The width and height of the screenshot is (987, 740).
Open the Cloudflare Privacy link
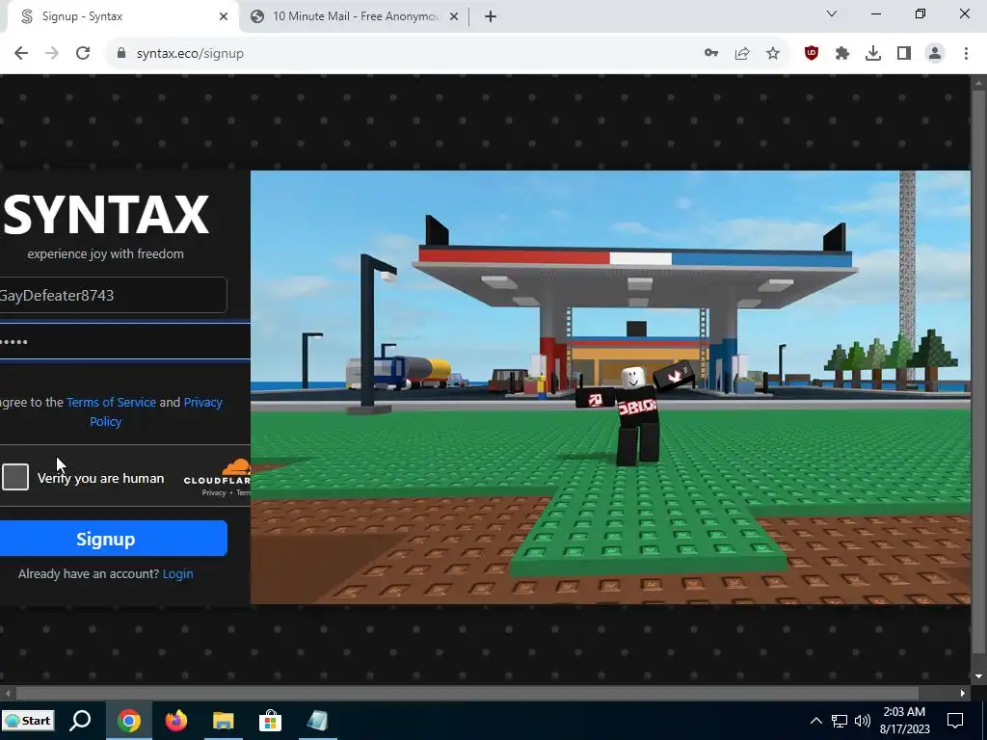(x=214, y=492)
